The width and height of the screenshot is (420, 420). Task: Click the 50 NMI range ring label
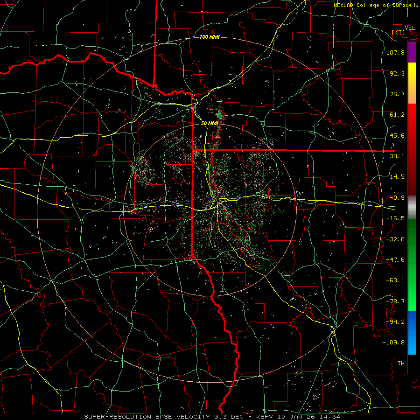click(x=210, y=123)
